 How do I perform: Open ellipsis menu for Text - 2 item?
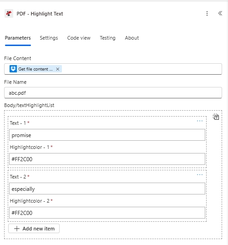point(200,175)
